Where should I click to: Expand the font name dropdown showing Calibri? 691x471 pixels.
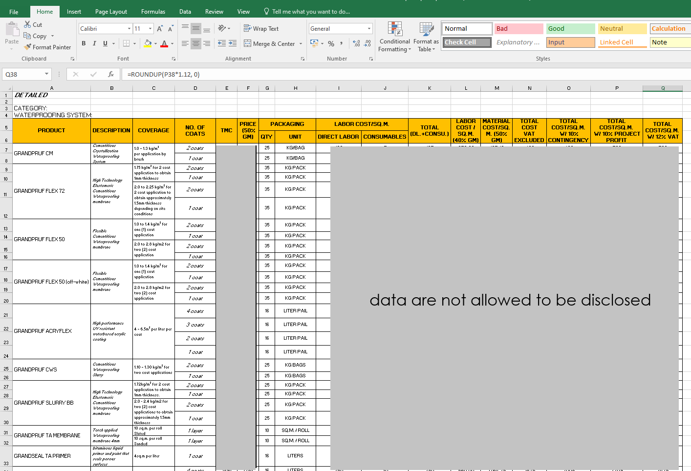pos(129,29)
